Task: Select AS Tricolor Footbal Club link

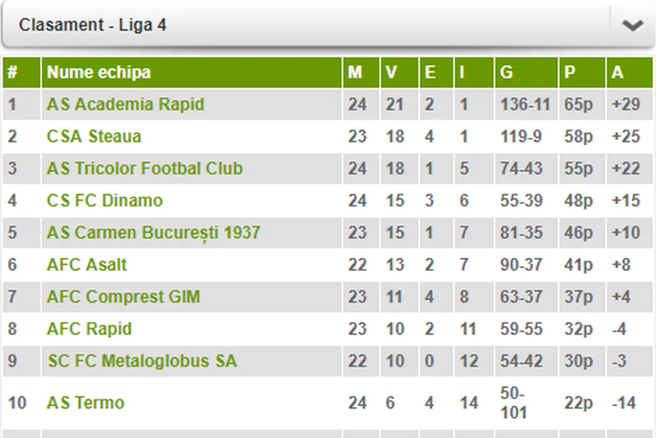Action: [x=145, y=168]
